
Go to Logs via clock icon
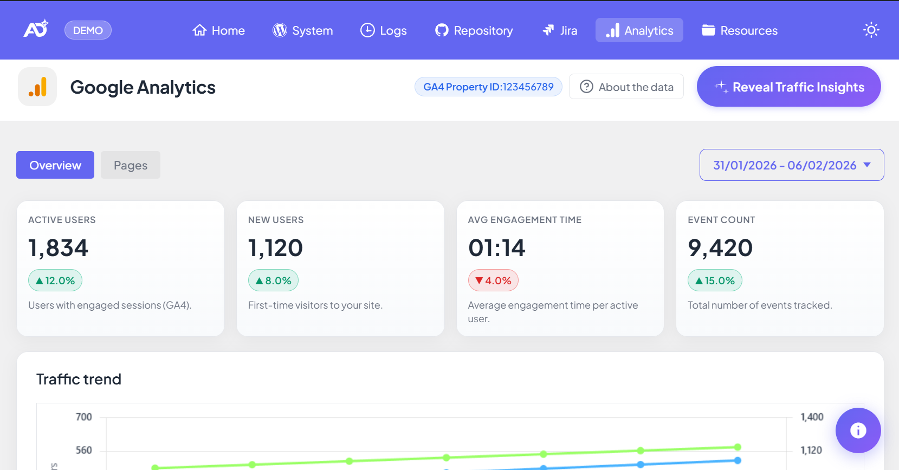(x=383, y=30)
